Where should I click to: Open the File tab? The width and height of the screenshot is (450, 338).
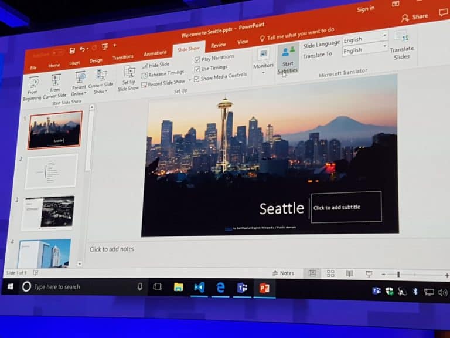tap(33, 68)
